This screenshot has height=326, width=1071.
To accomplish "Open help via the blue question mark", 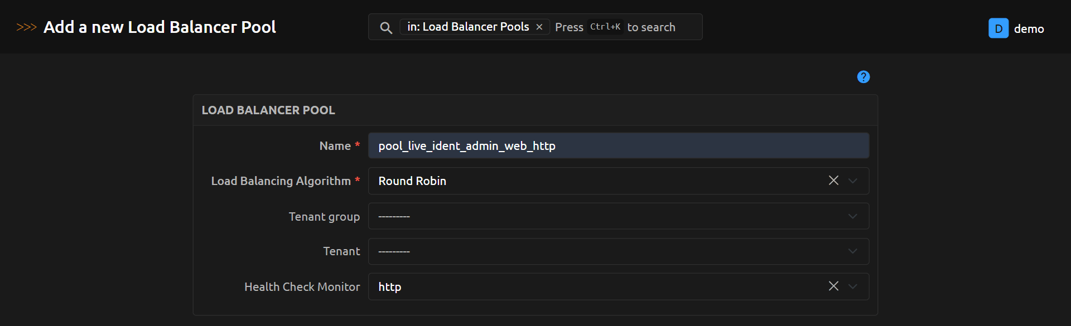I will pos(863,77).
